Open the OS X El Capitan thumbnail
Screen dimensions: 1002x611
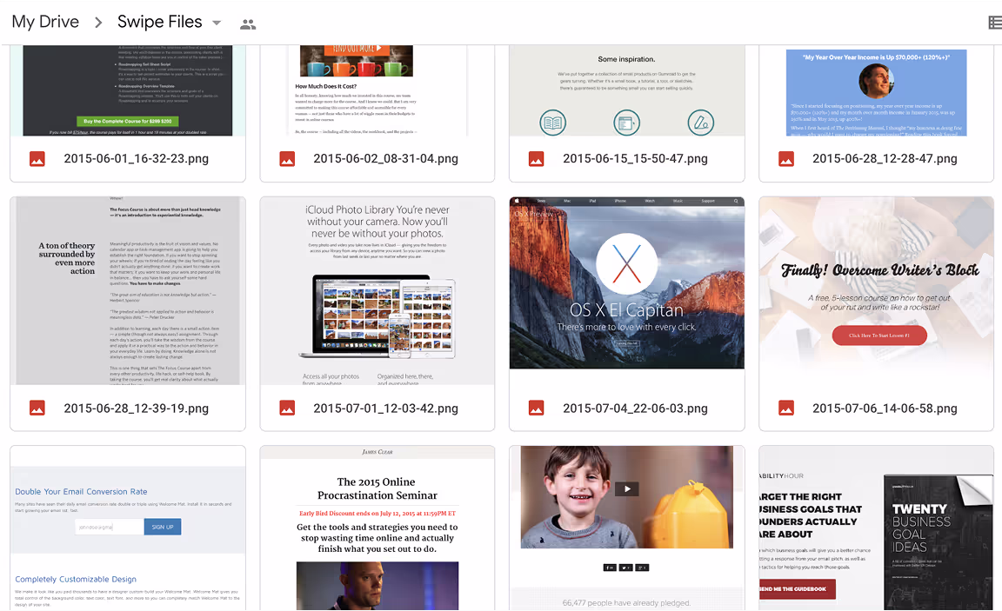click(627, 282)
